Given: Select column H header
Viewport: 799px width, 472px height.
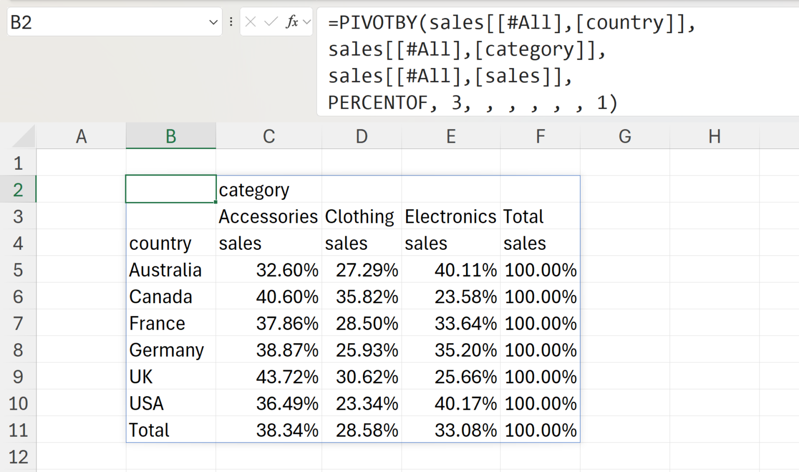Looking at the screenshot, I should pos(714,137).
